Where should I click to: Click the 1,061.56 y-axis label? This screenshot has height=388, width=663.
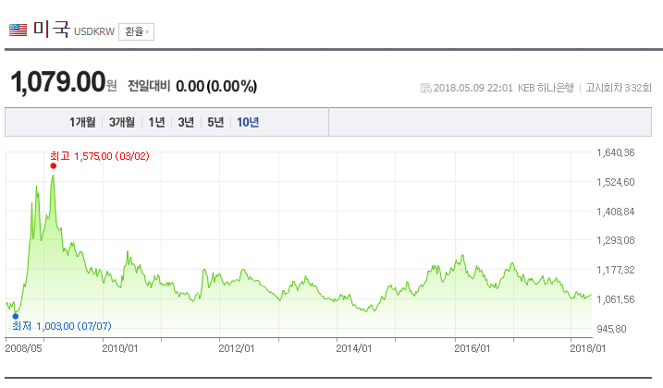(x=616, y=299)
